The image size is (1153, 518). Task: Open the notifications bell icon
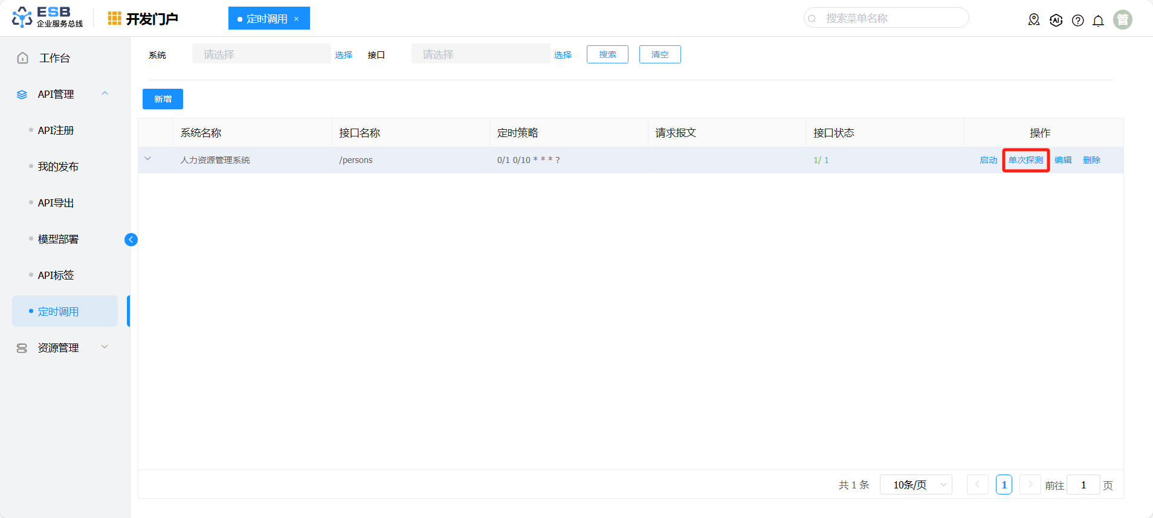(x=1098, y=21)
